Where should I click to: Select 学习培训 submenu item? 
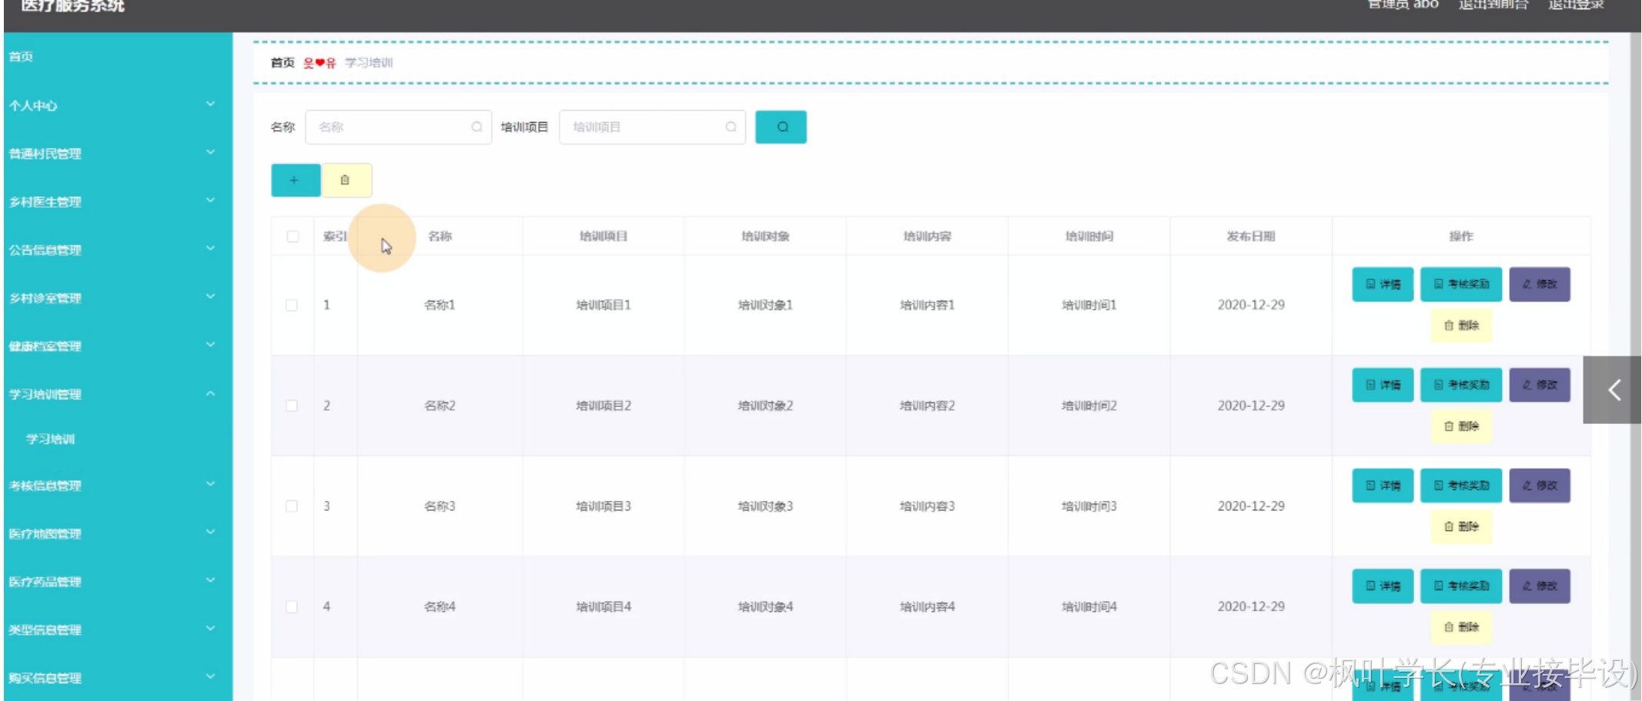51,439
